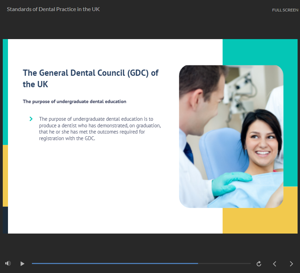Advance to the next slide
The height and width of the screenshot is (273, 300).
pyautogui.click(x=291, y=264)
